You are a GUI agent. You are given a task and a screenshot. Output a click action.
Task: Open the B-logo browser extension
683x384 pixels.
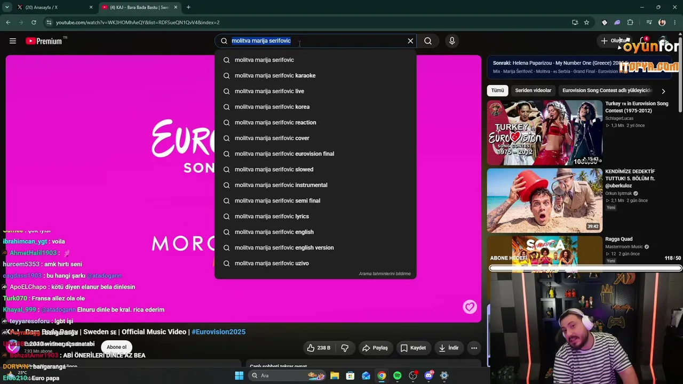point(605,22)
